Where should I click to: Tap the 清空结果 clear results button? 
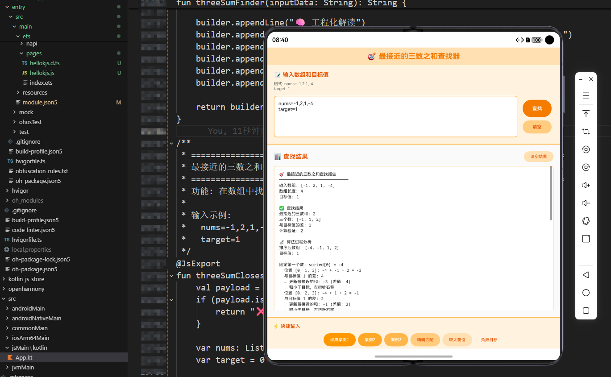coord(538,157)
